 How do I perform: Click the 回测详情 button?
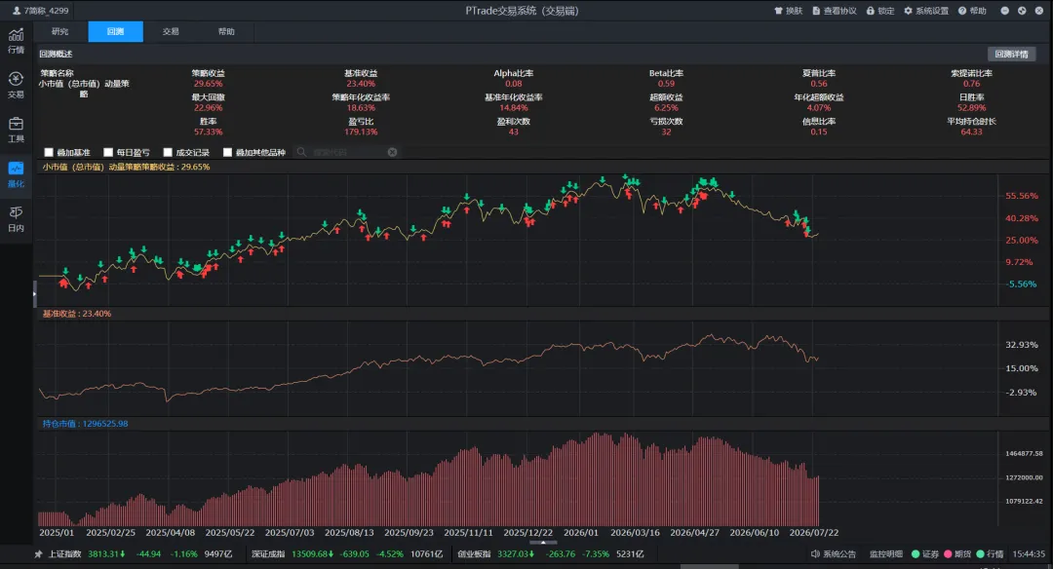[x=1011, y=54]
